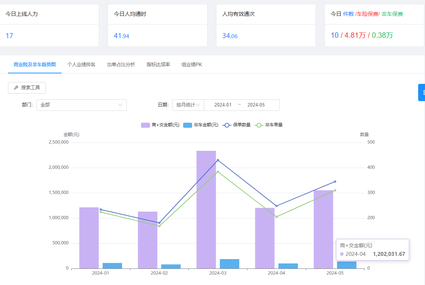Click the 今日人均通时 card value
This screenshot has width=425, height=285.
click(121, 36)
